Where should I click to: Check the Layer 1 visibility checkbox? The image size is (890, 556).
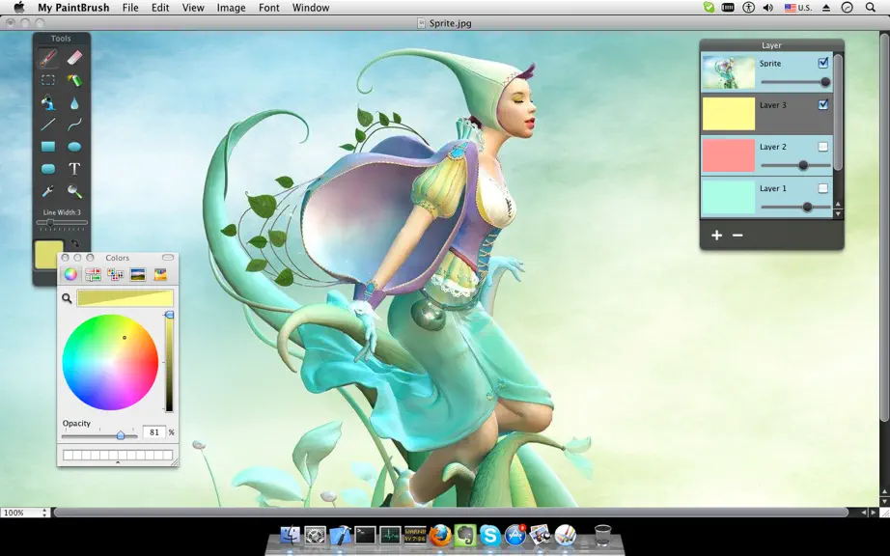823,188
